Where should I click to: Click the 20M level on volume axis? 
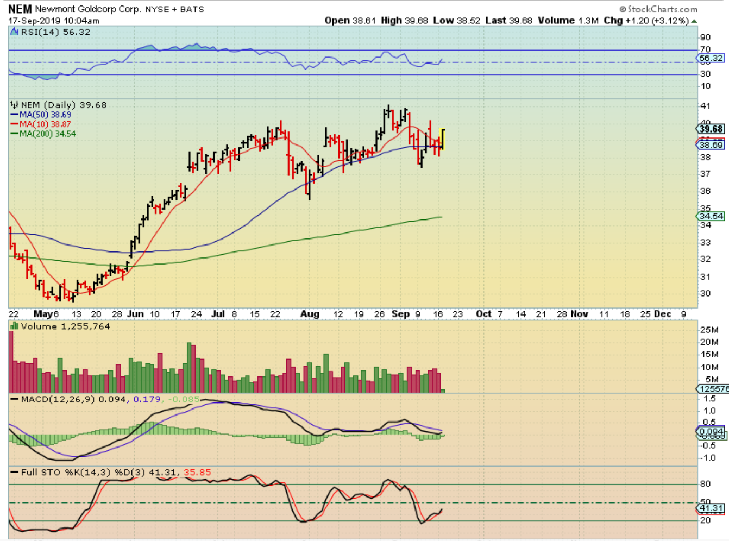[x=709, y=342]
